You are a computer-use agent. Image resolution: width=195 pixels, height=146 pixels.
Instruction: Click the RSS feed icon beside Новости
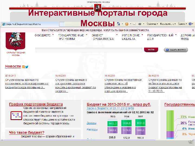coord(23,67)
